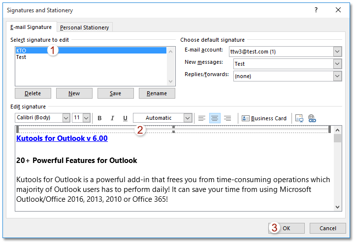Toggle Underline formatting in signature editor
The height and width of the screenshot is (242, 354).
coord(125,118)
